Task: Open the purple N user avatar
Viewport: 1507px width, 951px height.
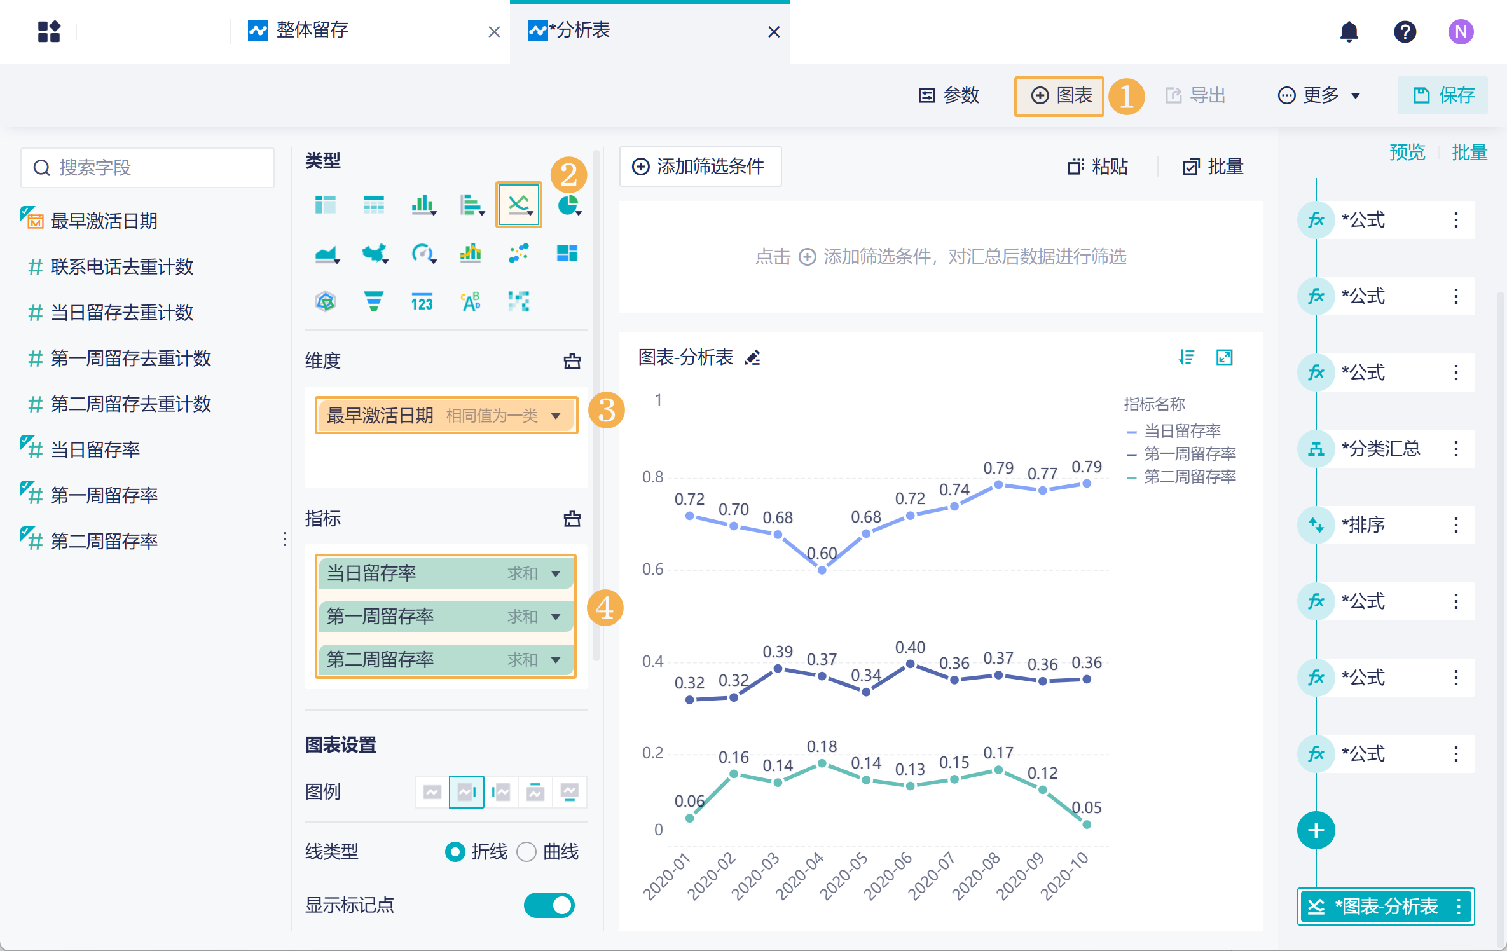Action: point(1461,31)
